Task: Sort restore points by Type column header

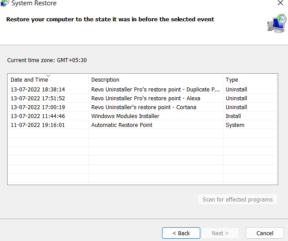Action: (232, 80)
